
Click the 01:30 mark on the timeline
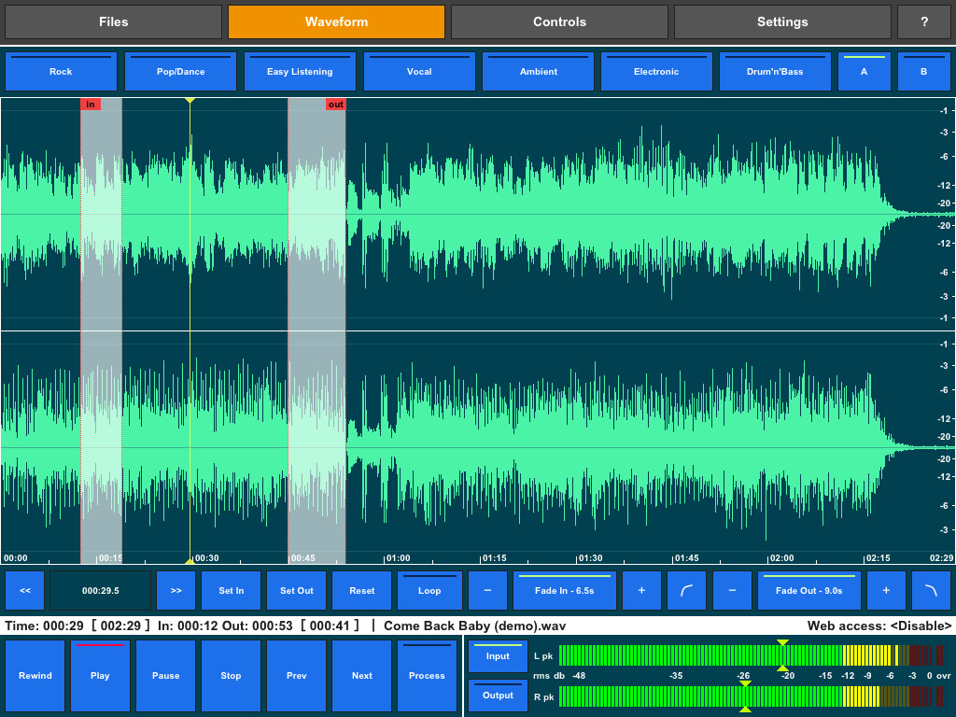pos(590,558)
